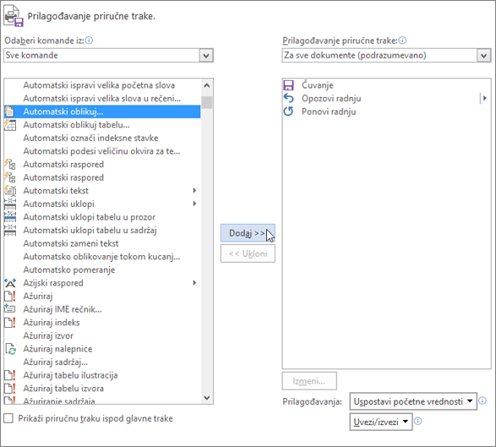The height and width of the screenshot is (447, 496).
Task: Click the Ažuriraj IME rečnik icon
Action: click(10, 309)
